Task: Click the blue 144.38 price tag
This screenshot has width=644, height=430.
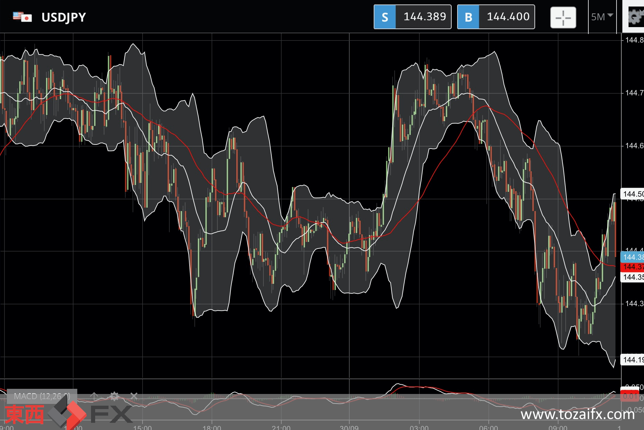Action: [x=632, y=257]
